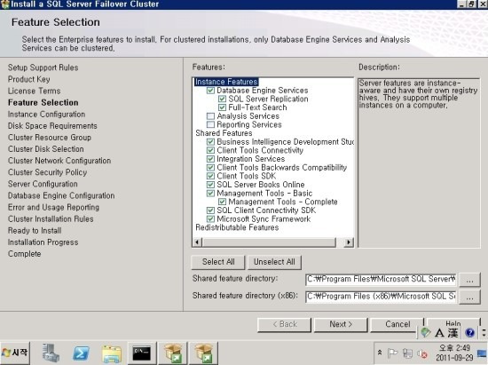Screen dimensions: 488x365
Task: Click the Help button
Action: [x=453, y=323]
